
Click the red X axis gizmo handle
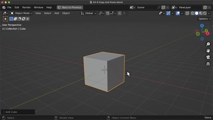point(208,33)
